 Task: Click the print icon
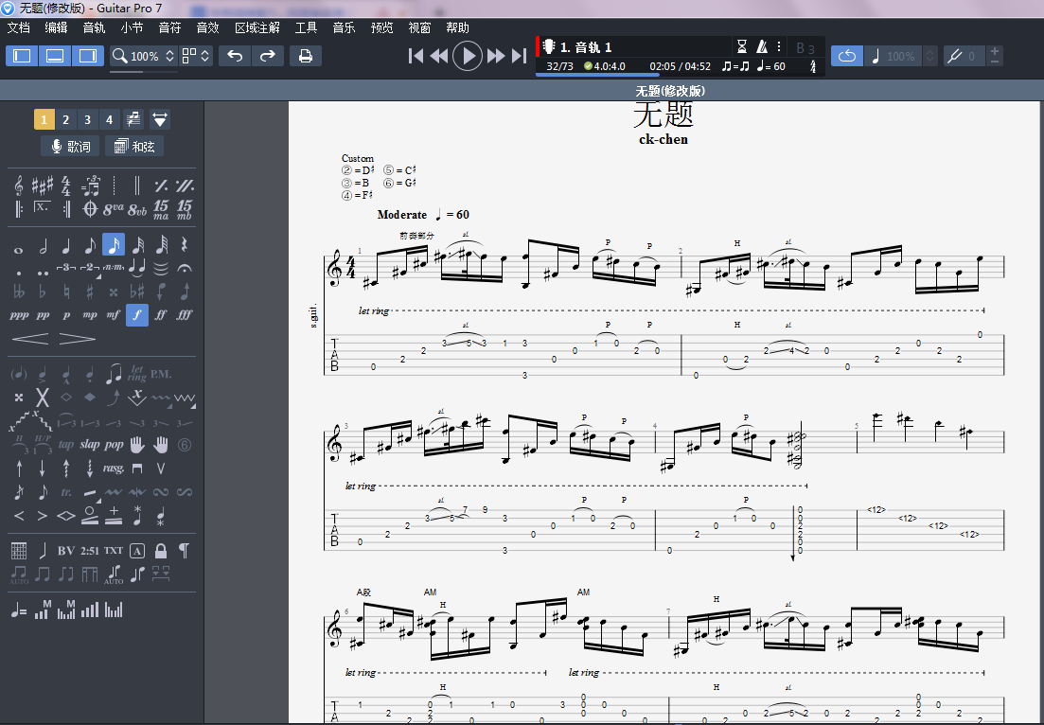click(x=305, y=56)
